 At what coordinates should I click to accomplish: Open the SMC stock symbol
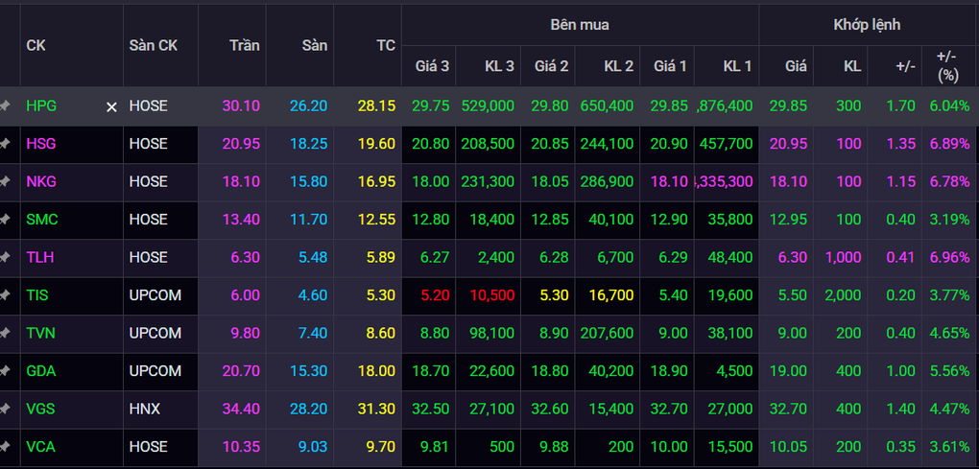coord(42,220)
